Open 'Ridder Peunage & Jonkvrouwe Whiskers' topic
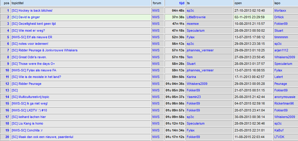The image size is (298, 141). (45, 50)
